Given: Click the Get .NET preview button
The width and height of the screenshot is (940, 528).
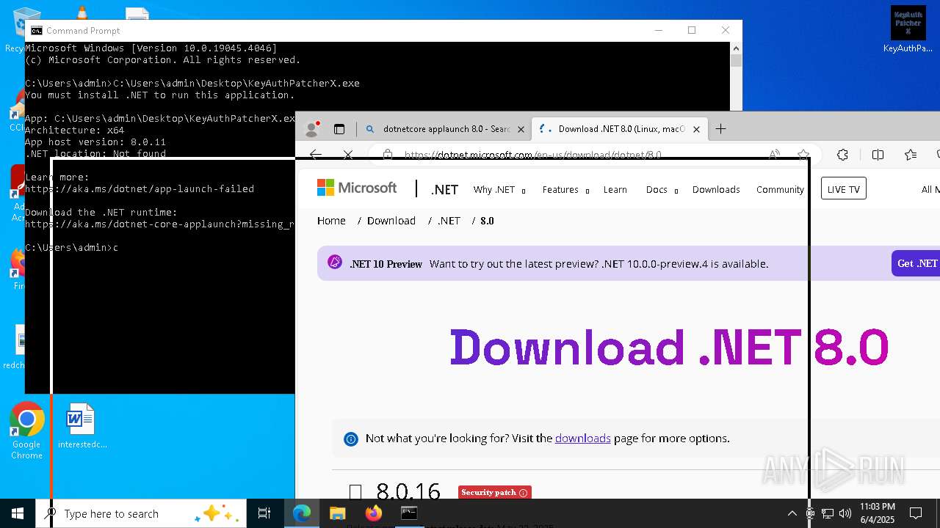Looking at the screenshot, I should point(916,263).
